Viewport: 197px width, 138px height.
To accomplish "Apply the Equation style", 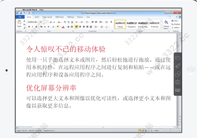I will (x=131, y=24).
